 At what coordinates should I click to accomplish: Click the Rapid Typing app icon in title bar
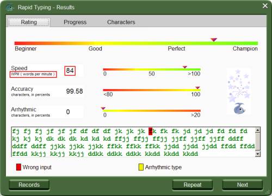[x=10, y=8]
